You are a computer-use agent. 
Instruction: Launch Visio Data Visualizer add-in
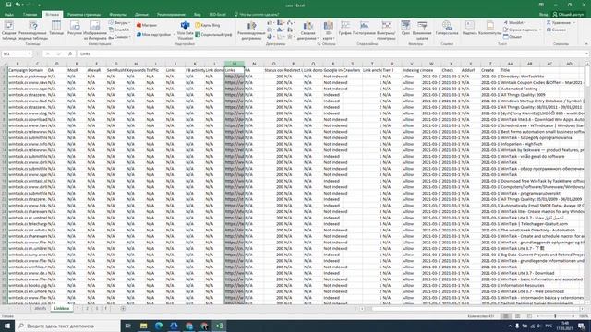tap(185, 30)
